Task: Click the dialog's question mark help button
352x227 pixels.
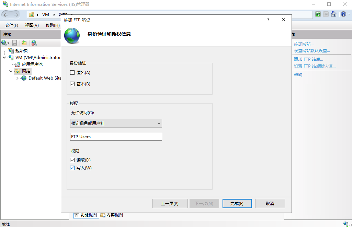Action: pyautogui.click(x=268, y=20)
